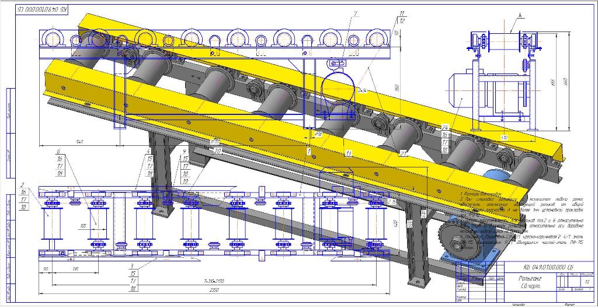The height and width of the screenshot is (308, 598).
Task: Select the view label A above the end view
Action: point(519,16)
